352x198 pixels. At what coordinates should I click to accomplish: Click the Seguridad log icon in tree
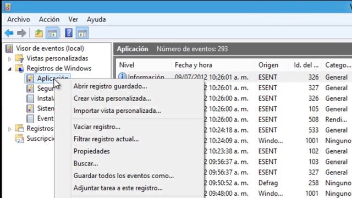(30, 89)
